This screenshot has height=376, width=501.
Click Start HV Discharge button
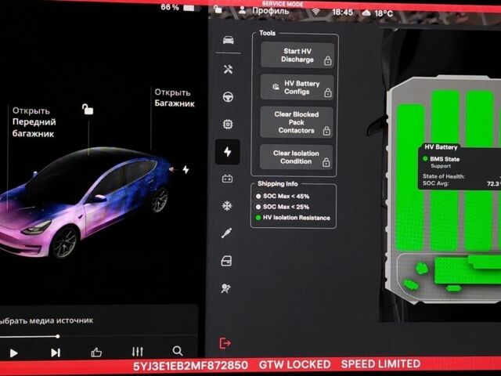coord(297,56)
